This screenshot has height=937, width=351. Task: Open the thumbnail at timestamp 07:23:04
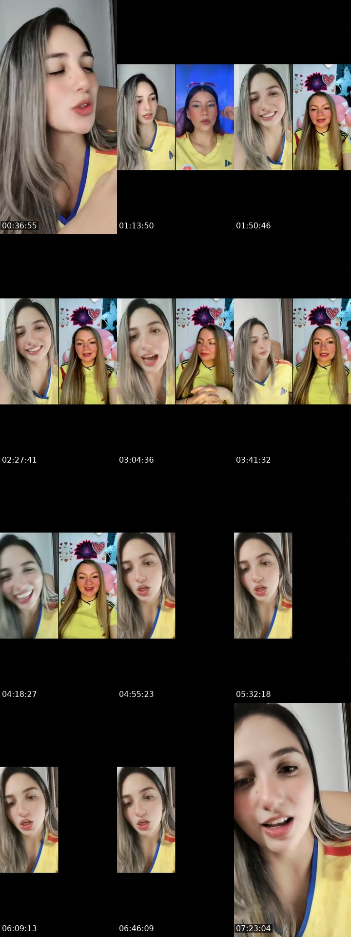pos(292,820)
